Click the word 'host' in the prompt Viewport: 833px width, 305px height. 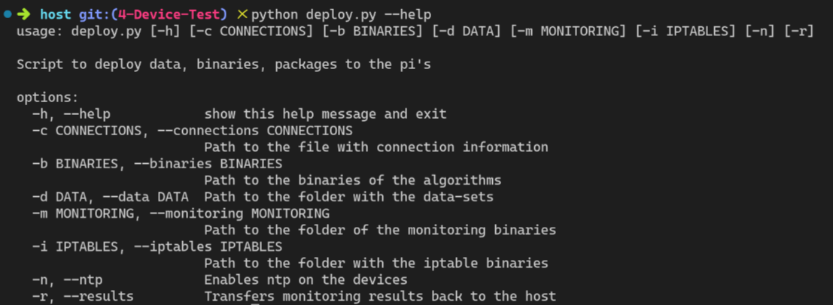55,14
